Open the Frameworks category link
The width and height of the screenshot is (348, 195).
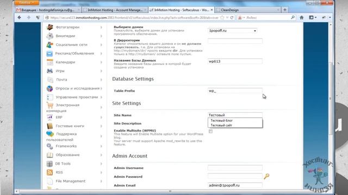(x=66, y=146)
